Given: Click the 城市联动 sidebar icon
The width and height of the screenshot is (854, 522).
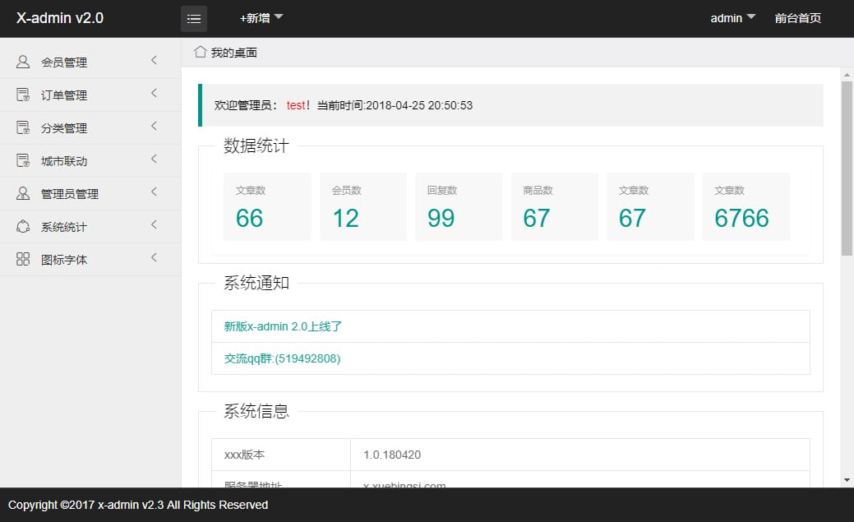Looking at the screenshot, I should [23, 159].
